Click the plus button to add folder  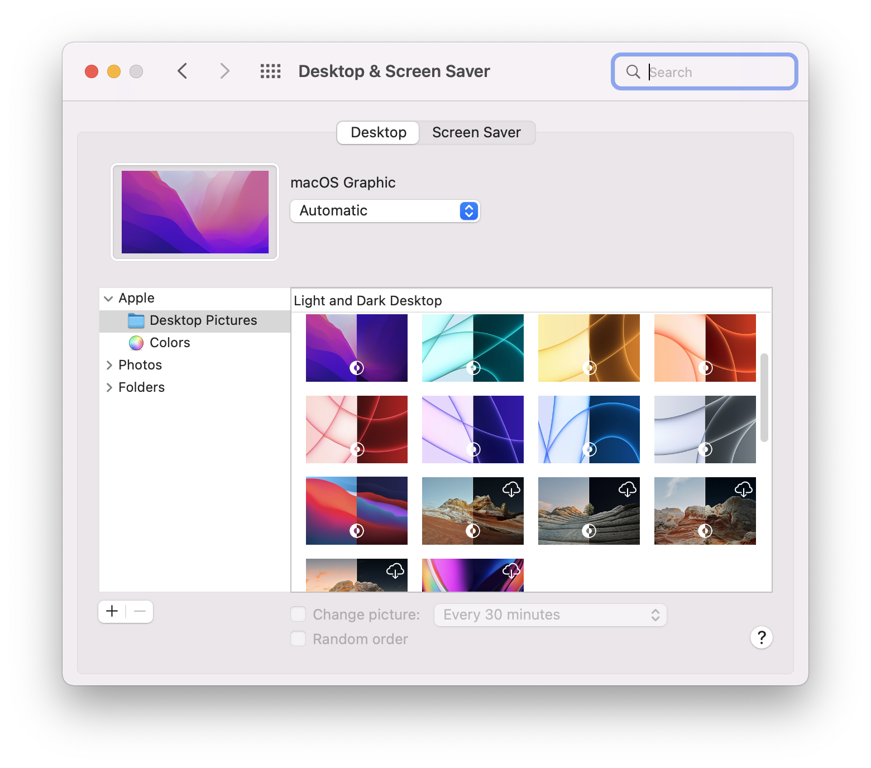point(112,611)
